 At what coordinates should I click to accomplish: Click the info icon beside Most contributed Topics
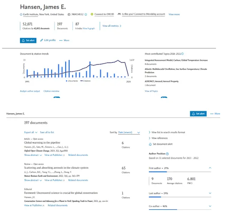pyautogui.click(x=182, y=54)
